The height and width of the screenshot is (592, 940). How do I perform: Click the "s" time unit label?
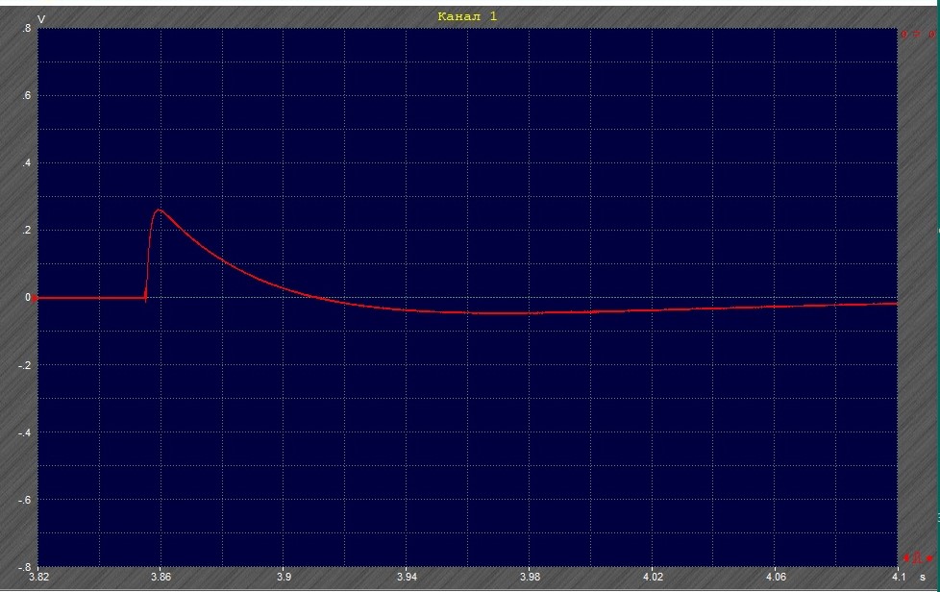[x=923, y=577]
